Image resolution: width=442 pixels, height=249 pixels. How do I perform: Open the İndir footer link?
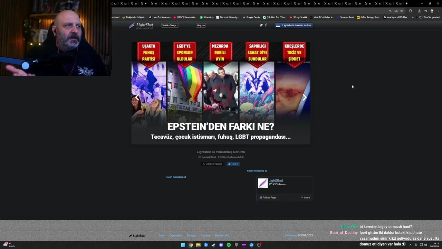click(161, 236)
